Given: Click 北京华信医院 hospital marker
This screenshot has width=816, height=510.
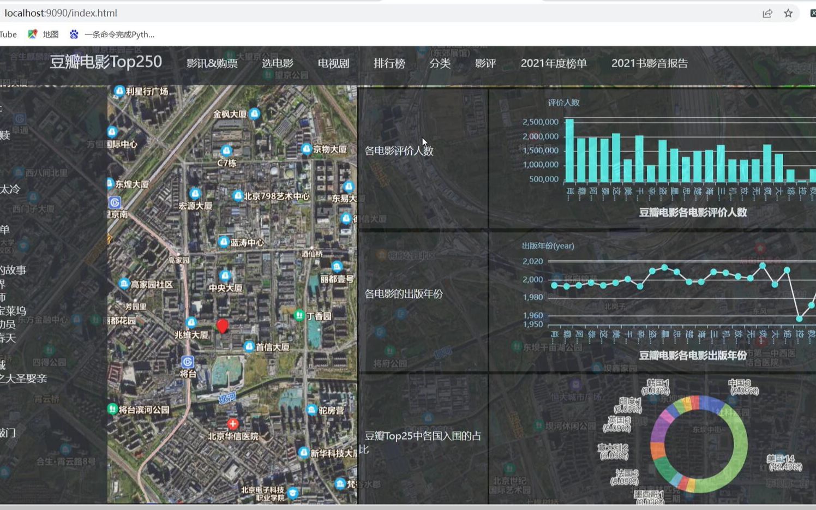Looking at the screenshot, I should [233, 423].
